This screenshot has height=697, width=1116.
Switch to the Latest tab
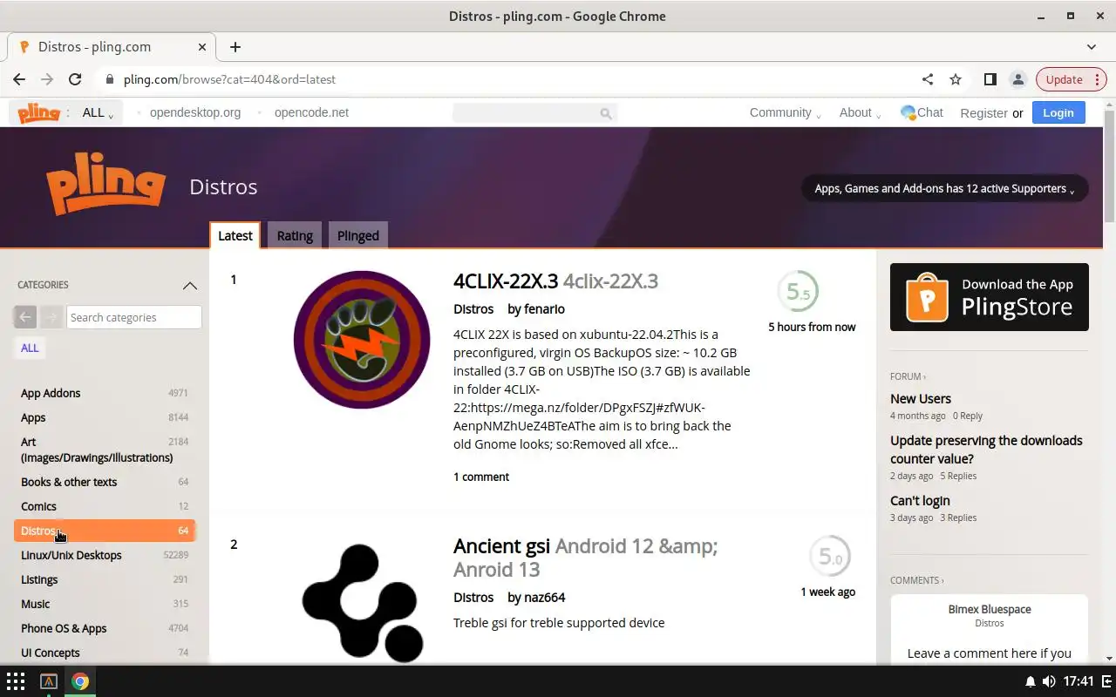pyautogui.click(x=235, y=235)
